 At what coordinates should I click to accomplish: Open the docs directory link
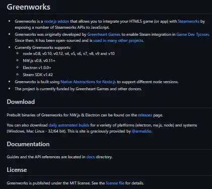point(91,157)
